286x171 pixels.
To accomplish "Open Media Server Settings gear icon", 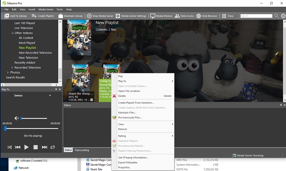I will coord(118,16).
